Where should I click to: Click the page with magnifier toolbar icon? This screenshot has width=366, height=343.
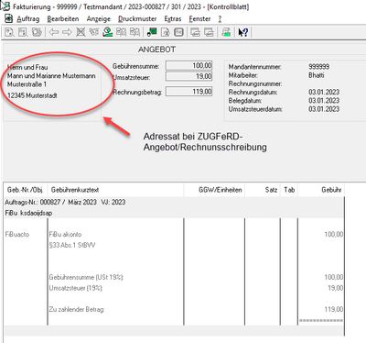click(9, 32)
